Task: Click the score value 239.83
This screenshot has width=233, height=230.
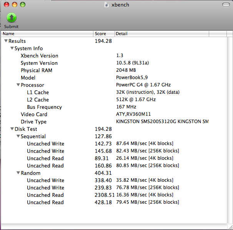Action: 103,188
